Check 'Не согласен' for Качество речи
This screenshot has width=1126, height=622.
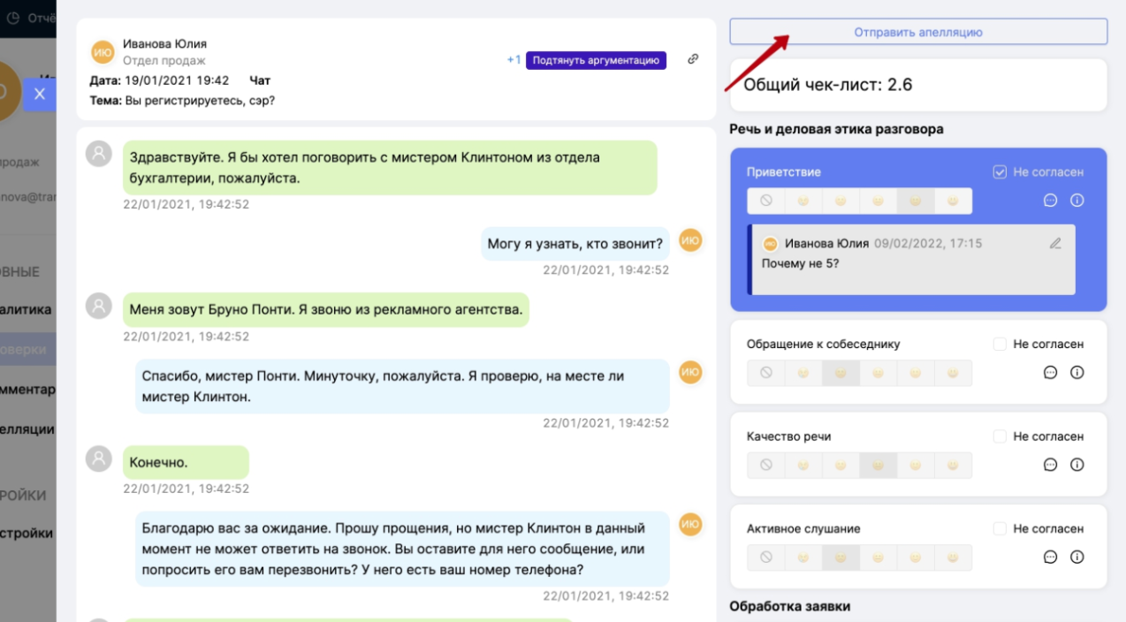(1000, 436)
